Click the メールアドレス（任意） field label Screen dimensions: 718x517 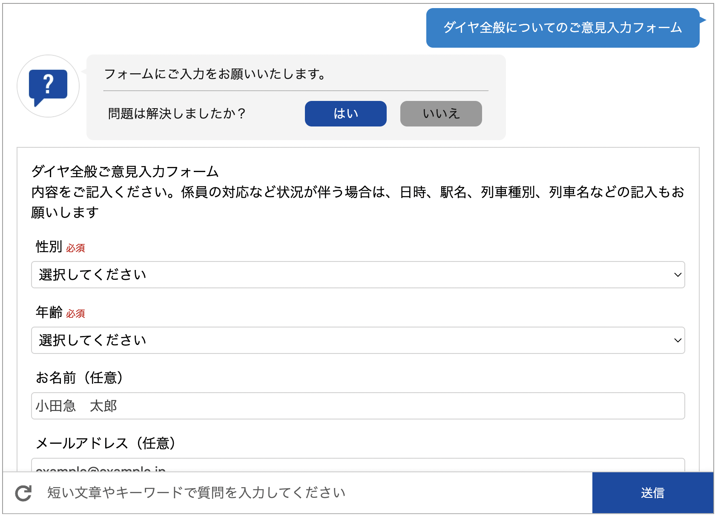pos(106,443)
